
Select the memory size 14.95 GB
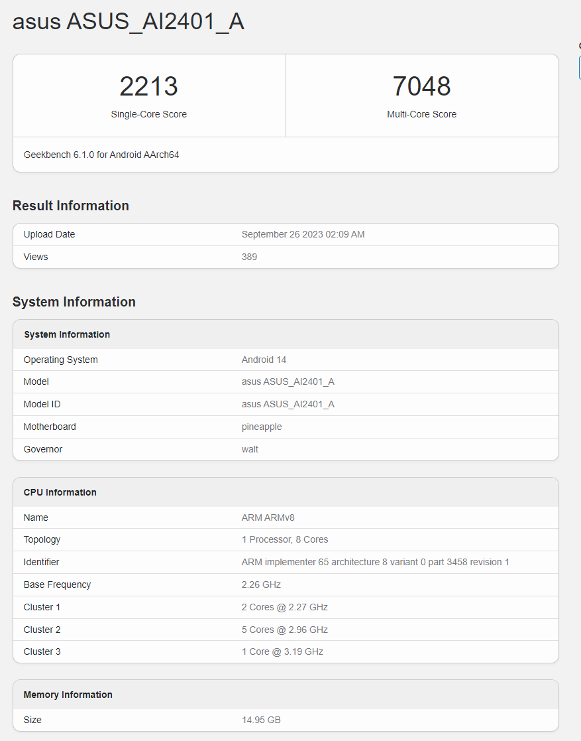pyautogui.click(x=261, y=720)
